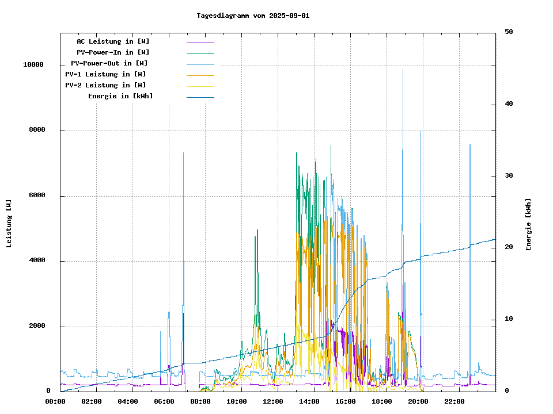Select the Energie in [kWh] legend label
The width and height of the screenshot is (553, 414).
point(120,96)
